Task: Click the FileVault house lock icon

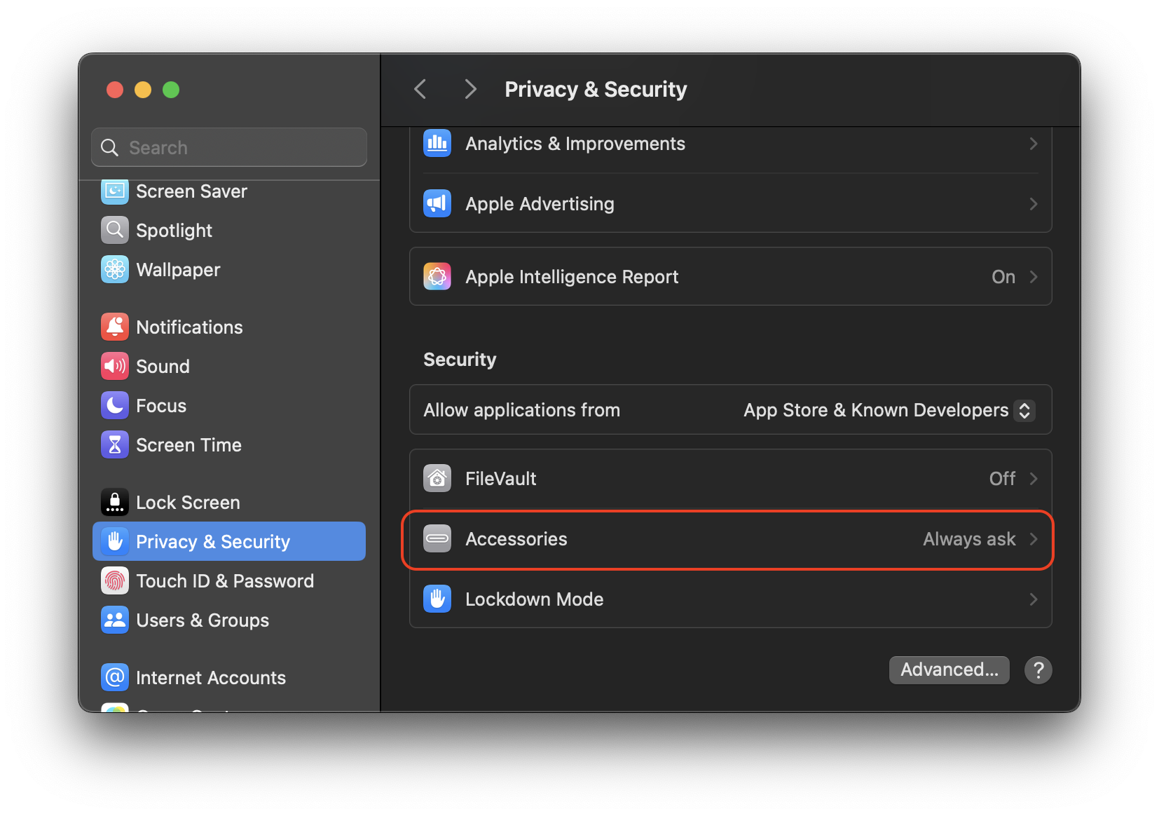Action: click(x=437, y=479)
